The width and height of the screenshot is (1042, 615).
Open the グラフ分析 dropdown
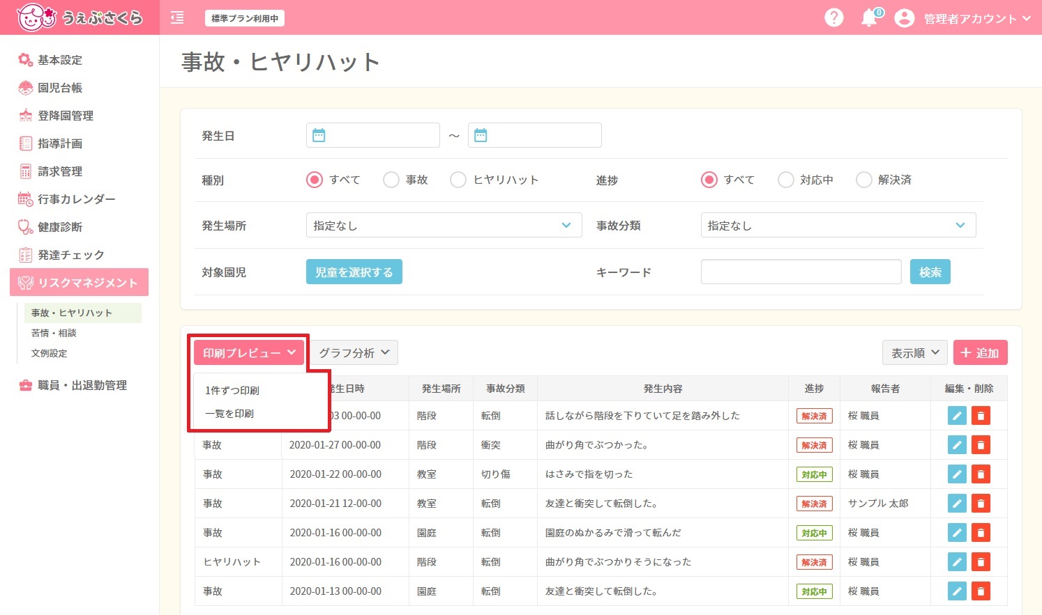click(354, 353)
